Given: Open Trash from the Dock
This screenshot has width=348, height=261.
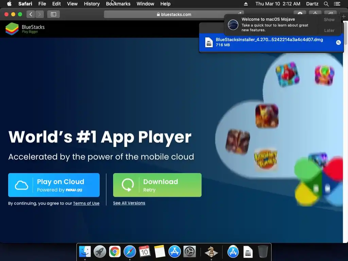Looking at the screenshot, I should pyautogui.click(x=263, y=252).
